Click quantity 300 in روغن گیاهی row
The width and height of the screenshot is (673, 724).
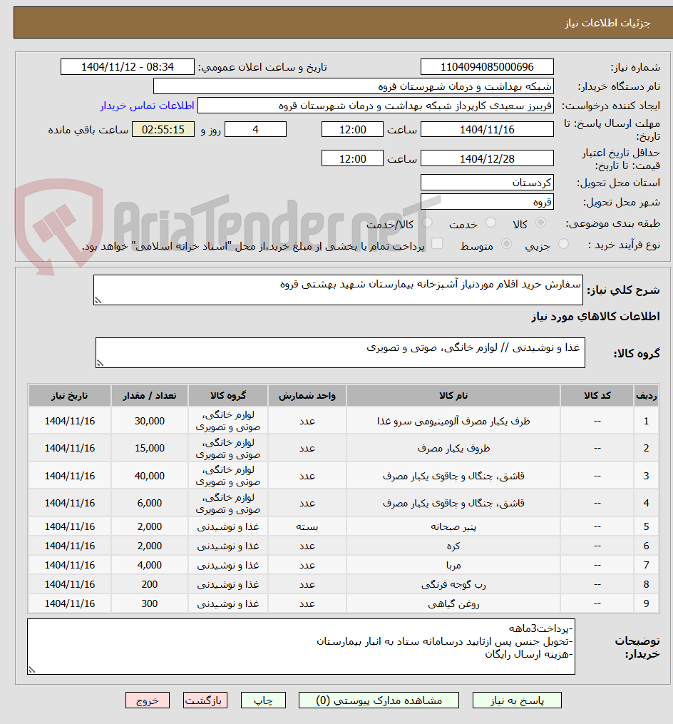[x=150, y=604]
